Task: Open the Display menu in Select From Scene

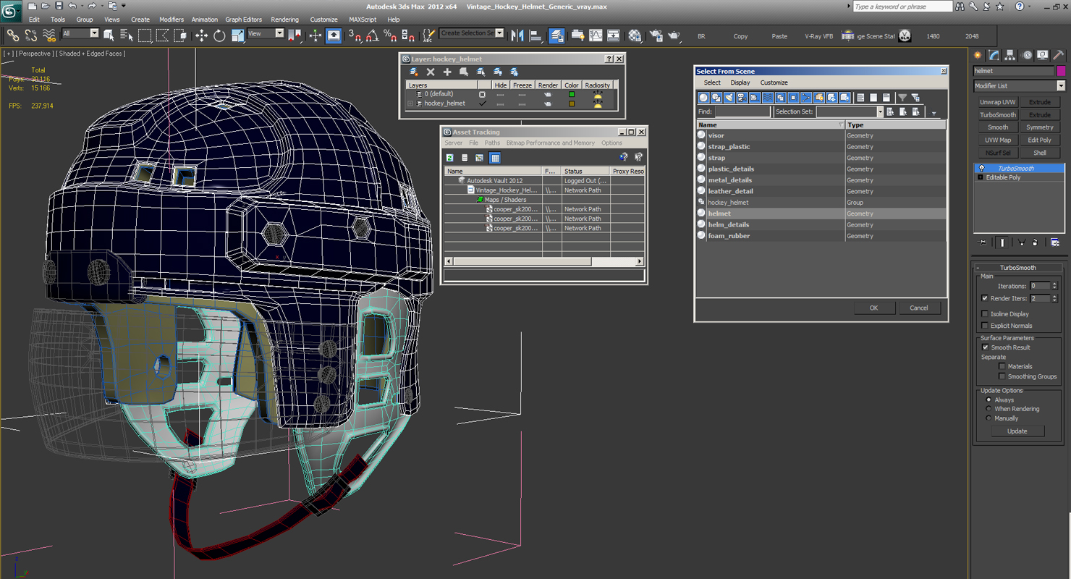Action: tap(740, 83)
